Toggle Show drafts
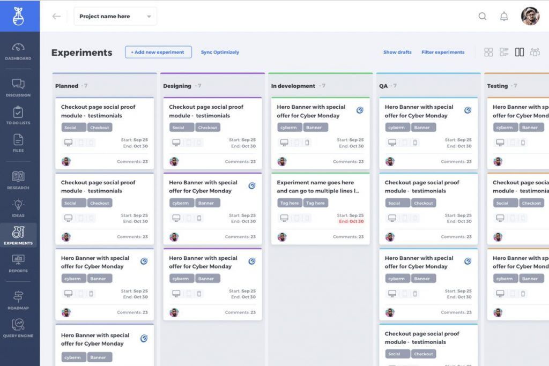Viewport: 549px width, 366px height. [x=397, y=52]
